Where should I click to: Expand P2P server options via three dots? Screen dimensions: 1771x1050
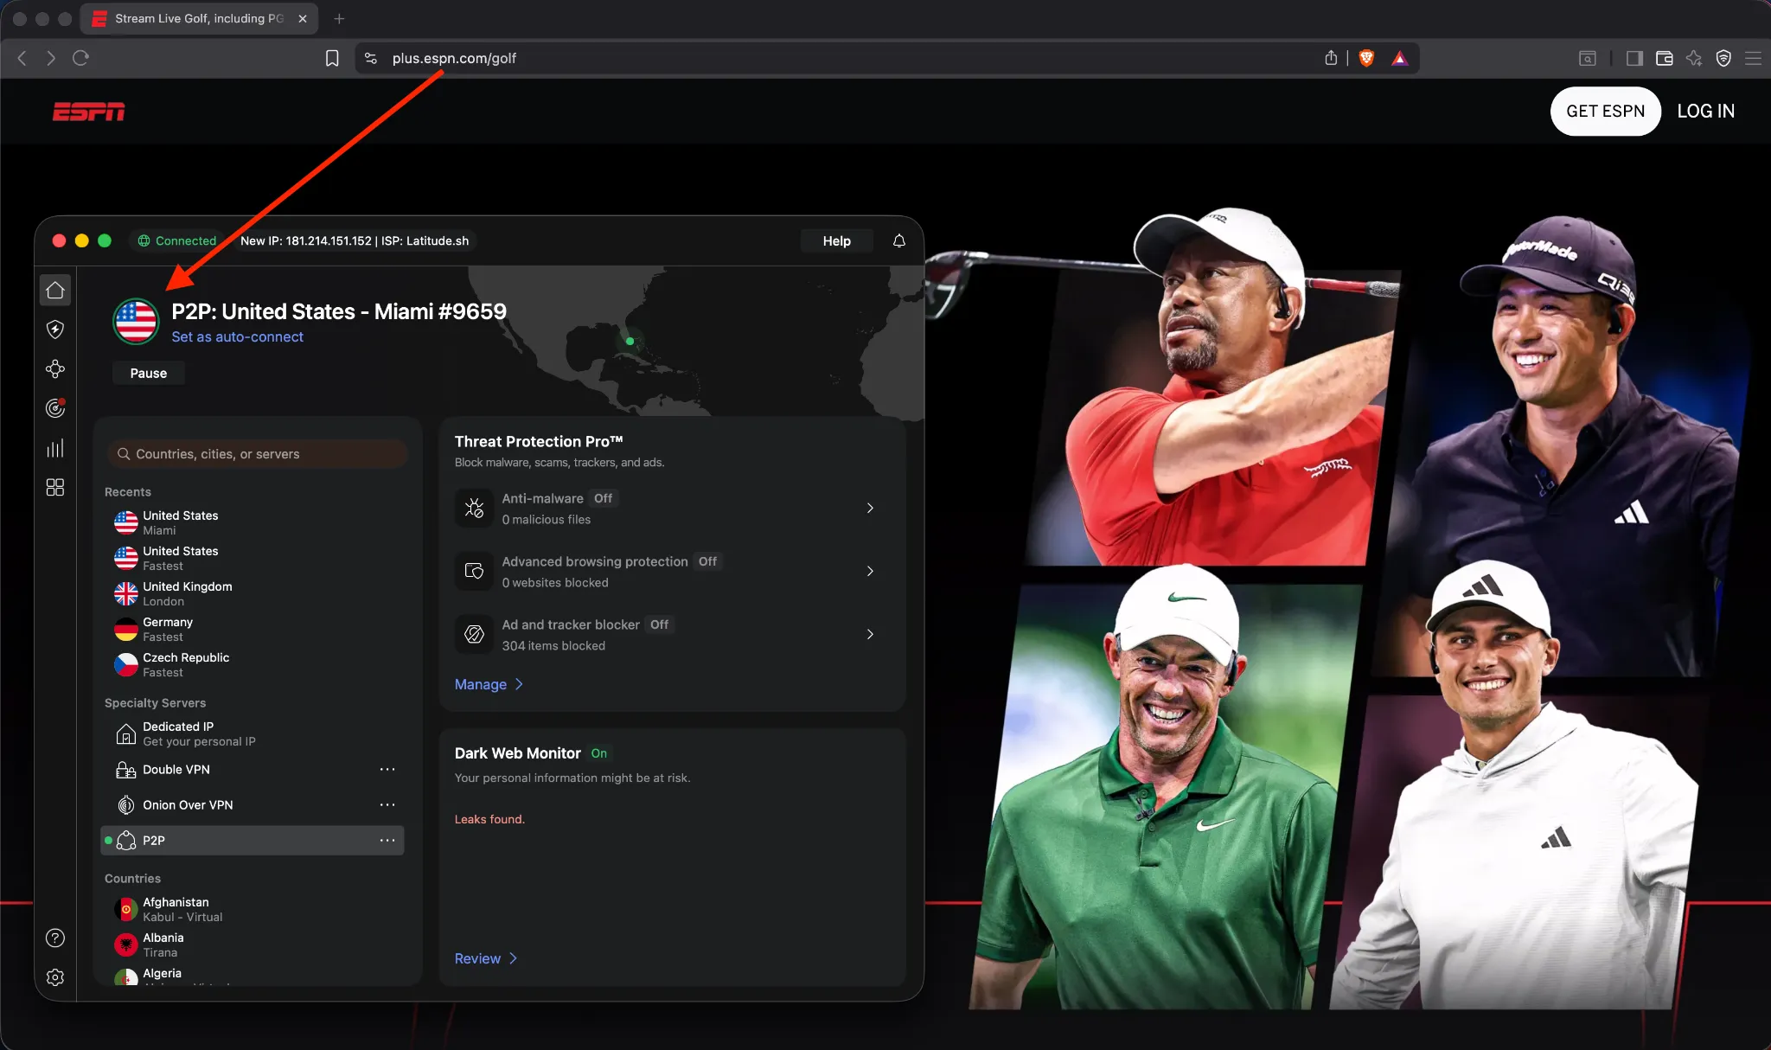(x=387, y=840)
